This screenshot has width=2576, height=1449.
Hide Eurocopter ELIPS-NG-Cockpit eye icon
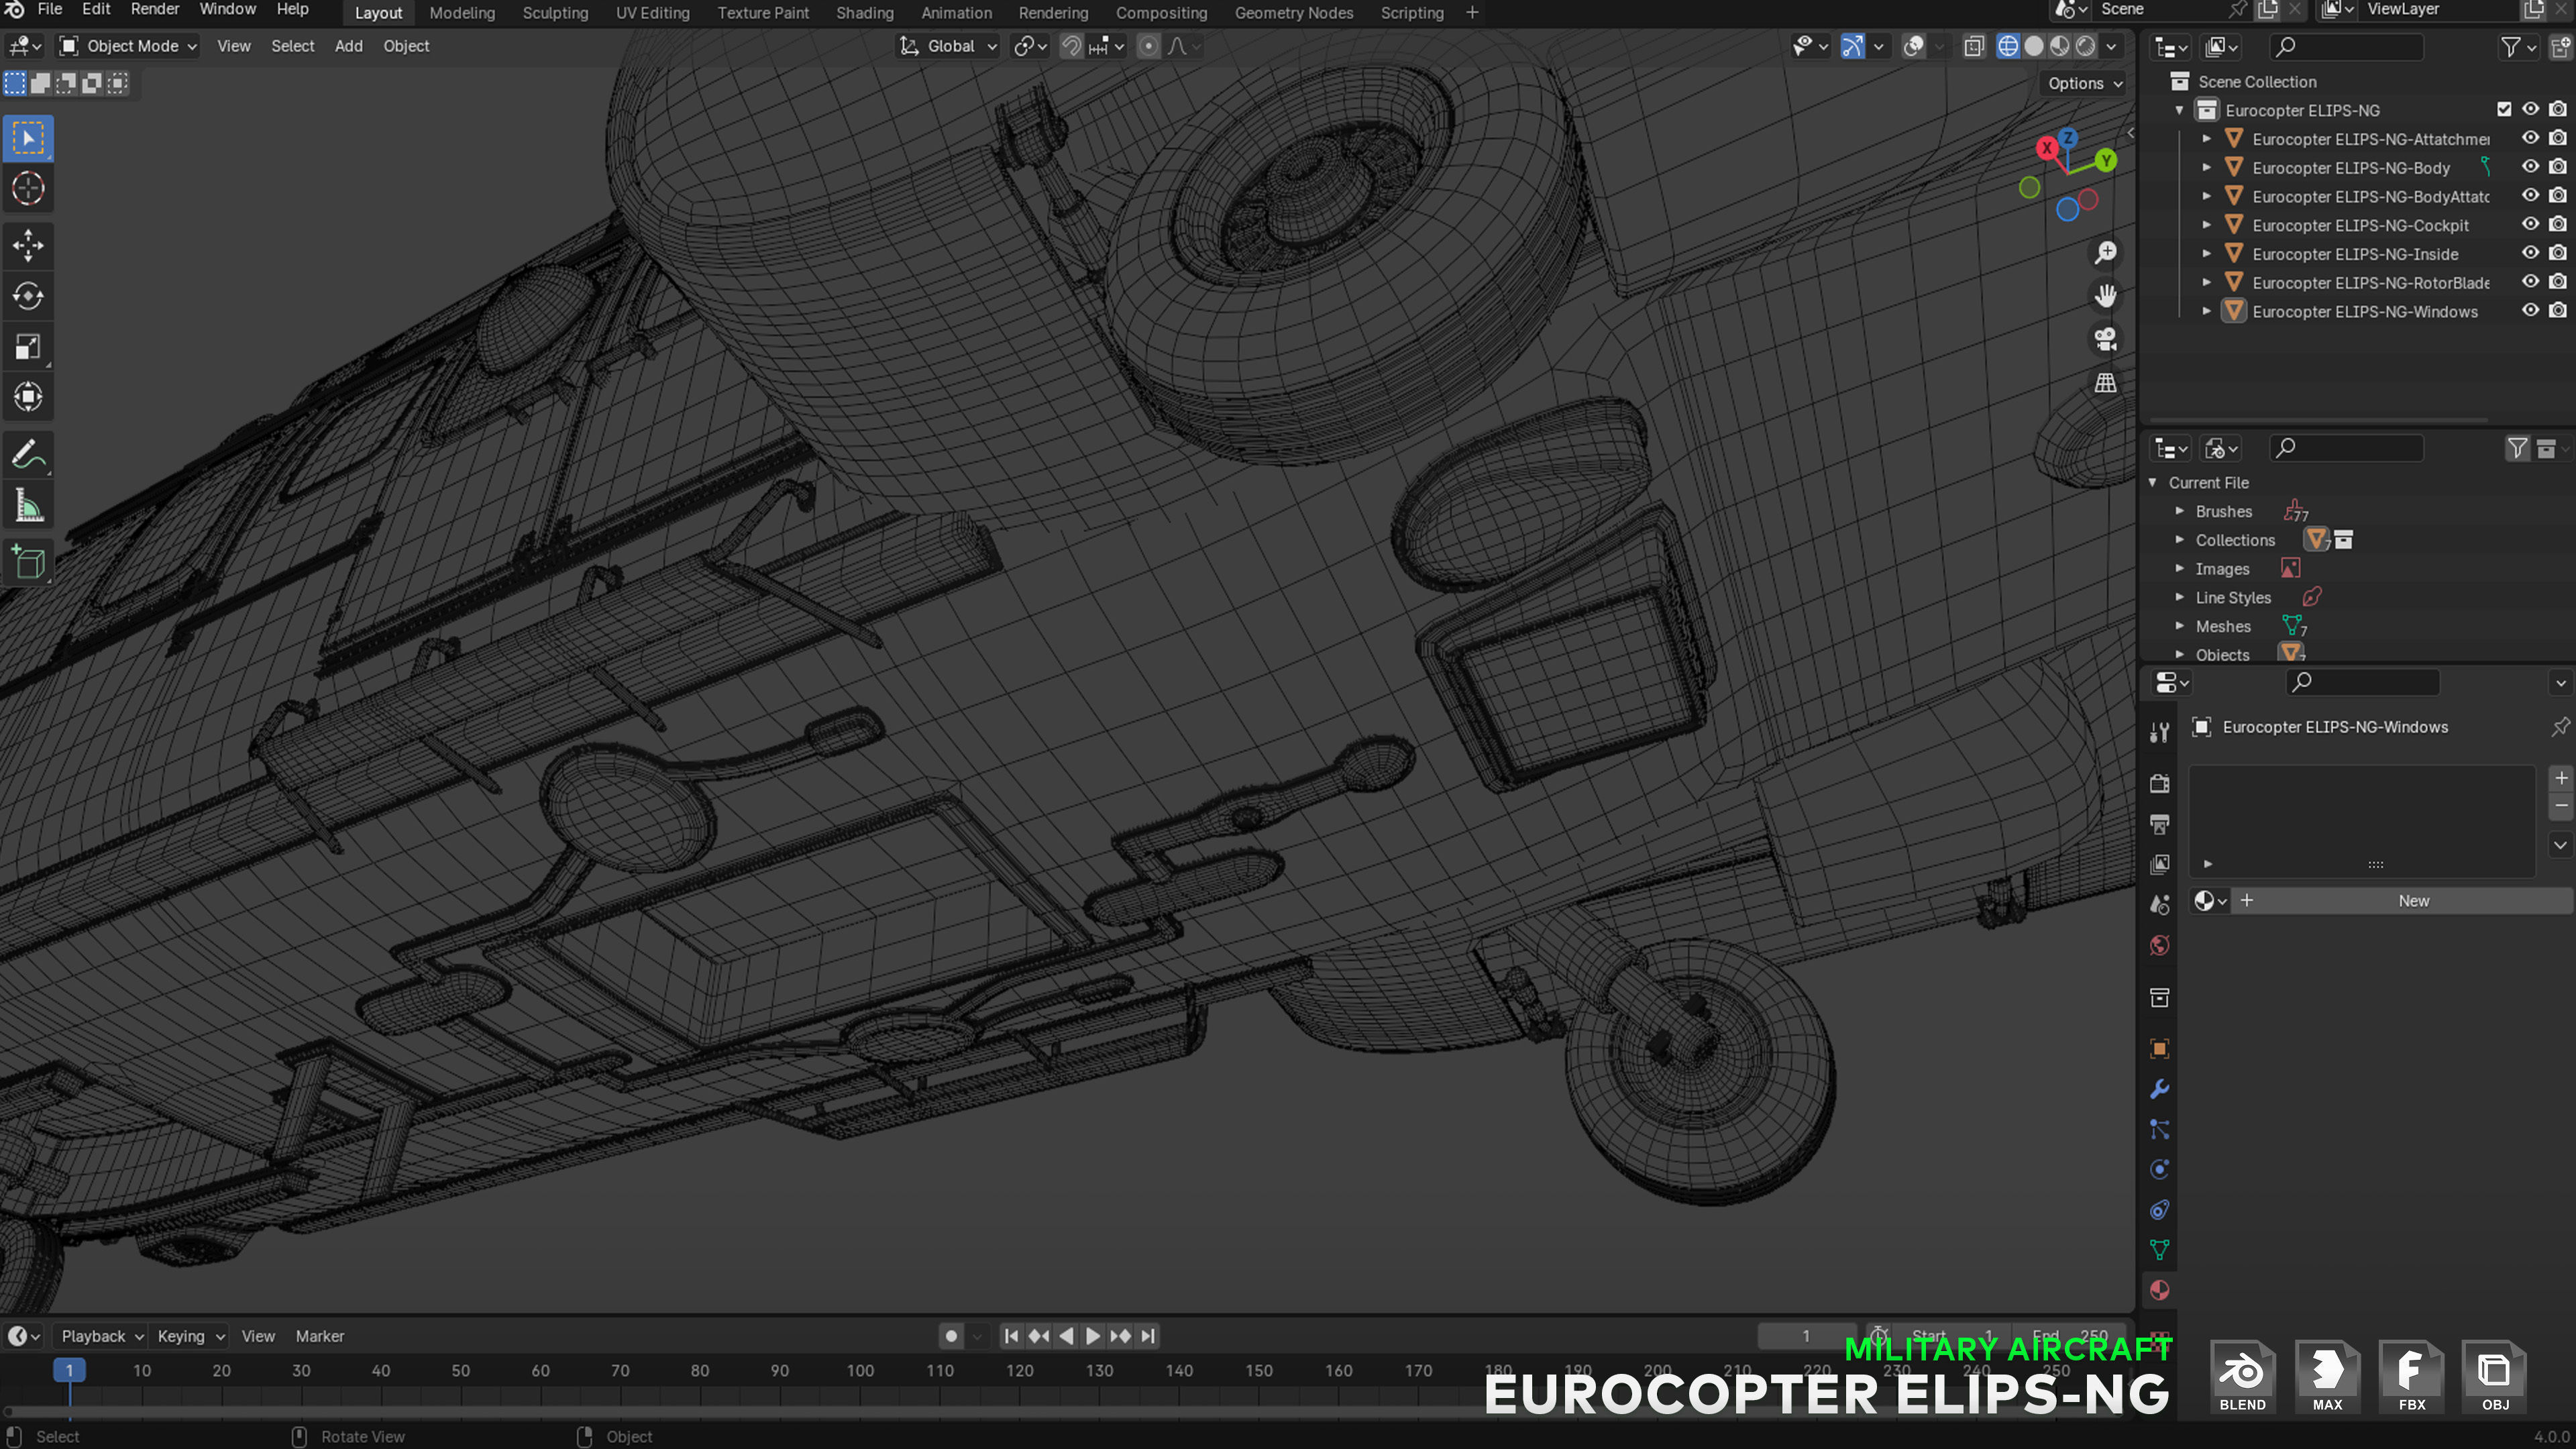[2530, 225]
